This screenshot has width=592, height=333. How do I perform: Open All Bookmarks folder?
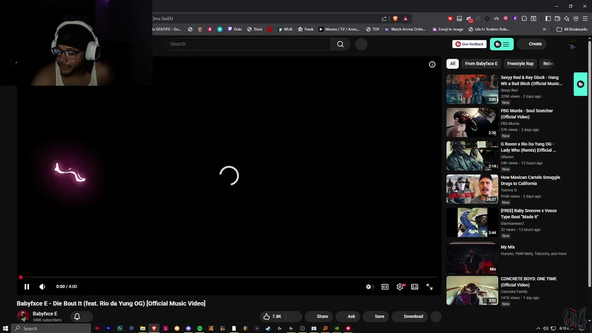(572, 29)
